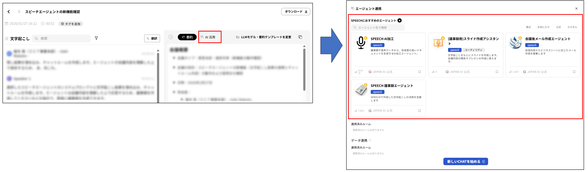588x172 pixels.
Task: Click the SPEECH AI加工 microphone icon
Action: pos(361,43)
